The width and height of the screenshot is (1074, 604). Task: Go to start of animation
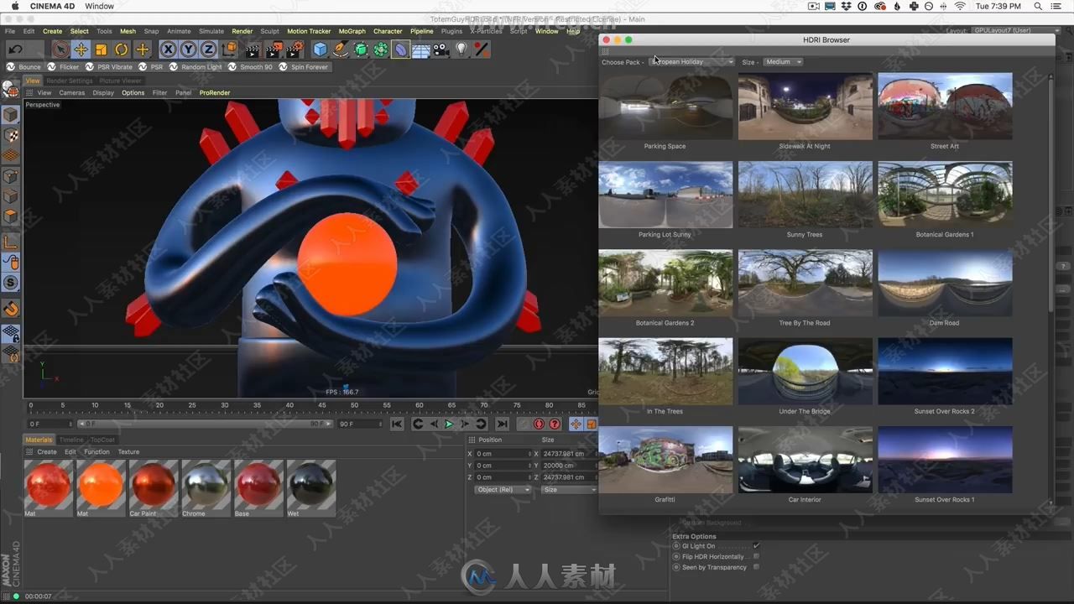click(397, 424)
